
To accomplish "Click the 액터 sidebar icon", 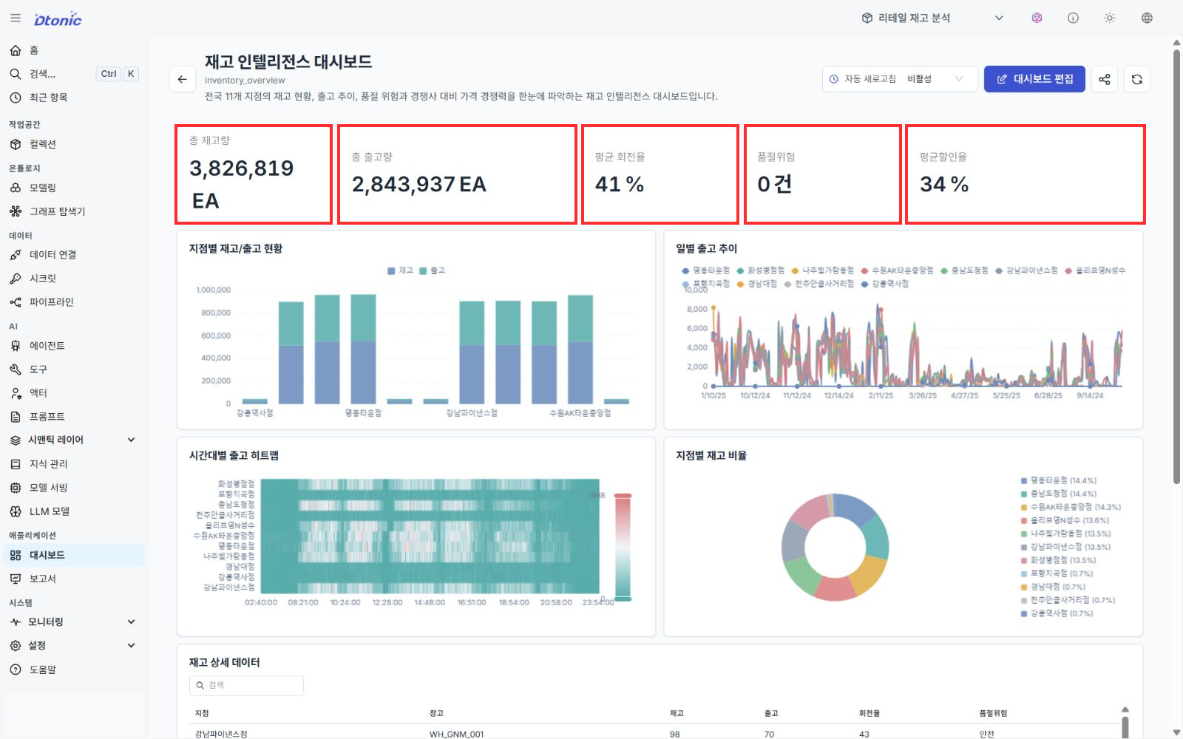I will tap(16, 393).
